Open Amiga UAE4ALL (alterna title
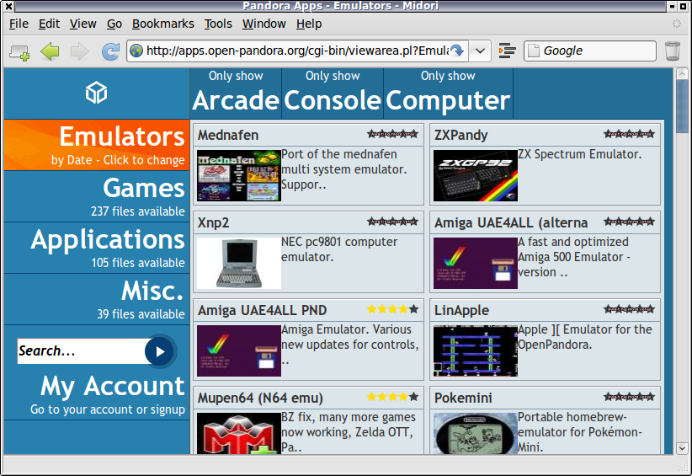The width and height of the screenshot is (692, 476). pos(511,222)
